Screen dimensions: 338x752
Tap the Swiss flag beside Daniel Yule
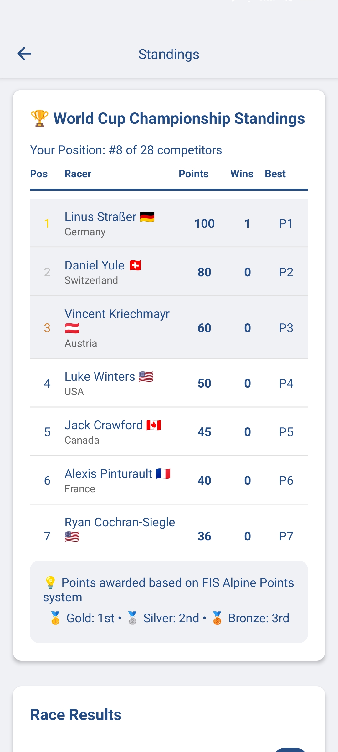[x=135, y=265]
